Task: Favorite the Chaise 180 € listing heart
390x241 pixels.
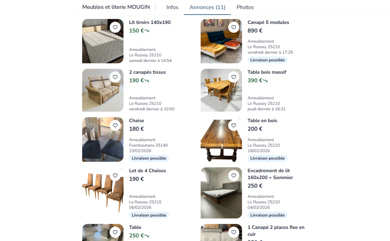Action: coord(115,125)
